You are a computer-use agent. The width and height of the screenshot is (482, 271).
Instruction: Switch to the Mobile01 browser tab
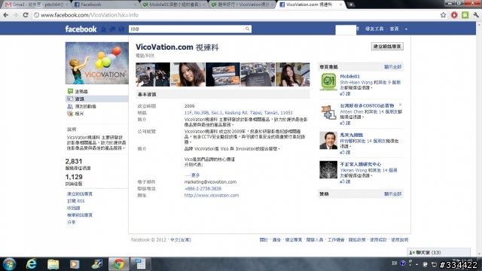[174, 5]
